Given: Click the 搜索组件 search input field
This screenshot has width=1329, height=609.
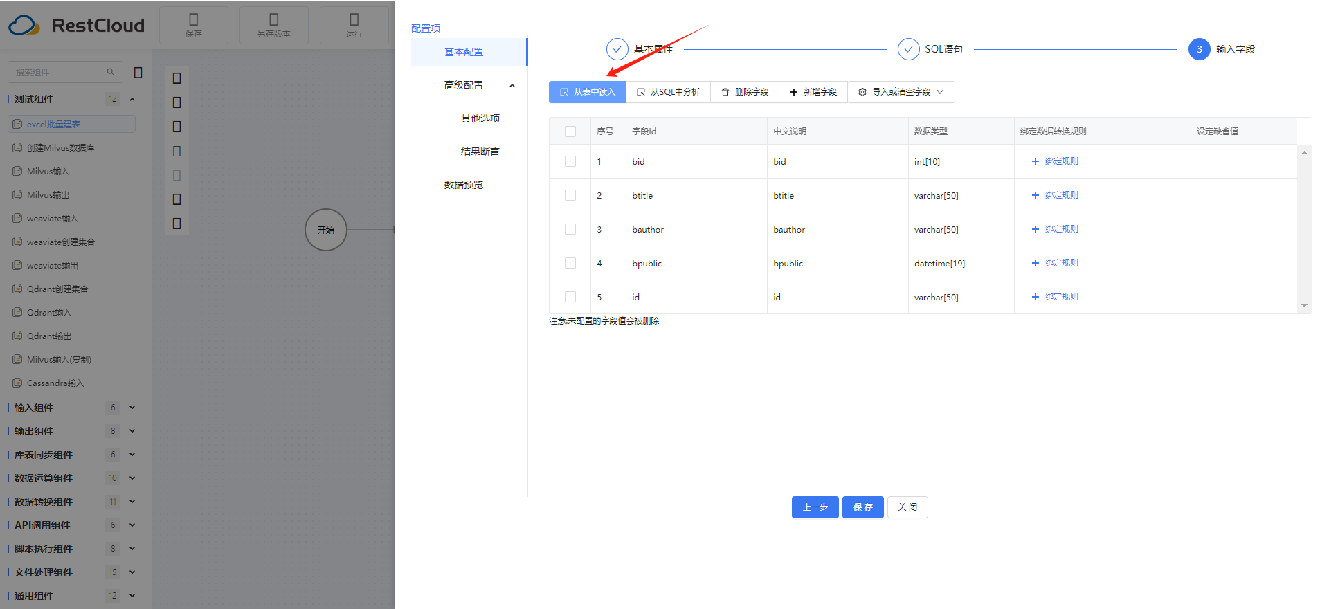Looking at the screenshot, I should pyautogui.click(x=65, y=72).
